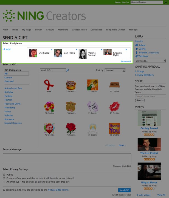The image size is (169, 198).
Task: Click Sign Out in top bar
Action: tap(125, 2)
